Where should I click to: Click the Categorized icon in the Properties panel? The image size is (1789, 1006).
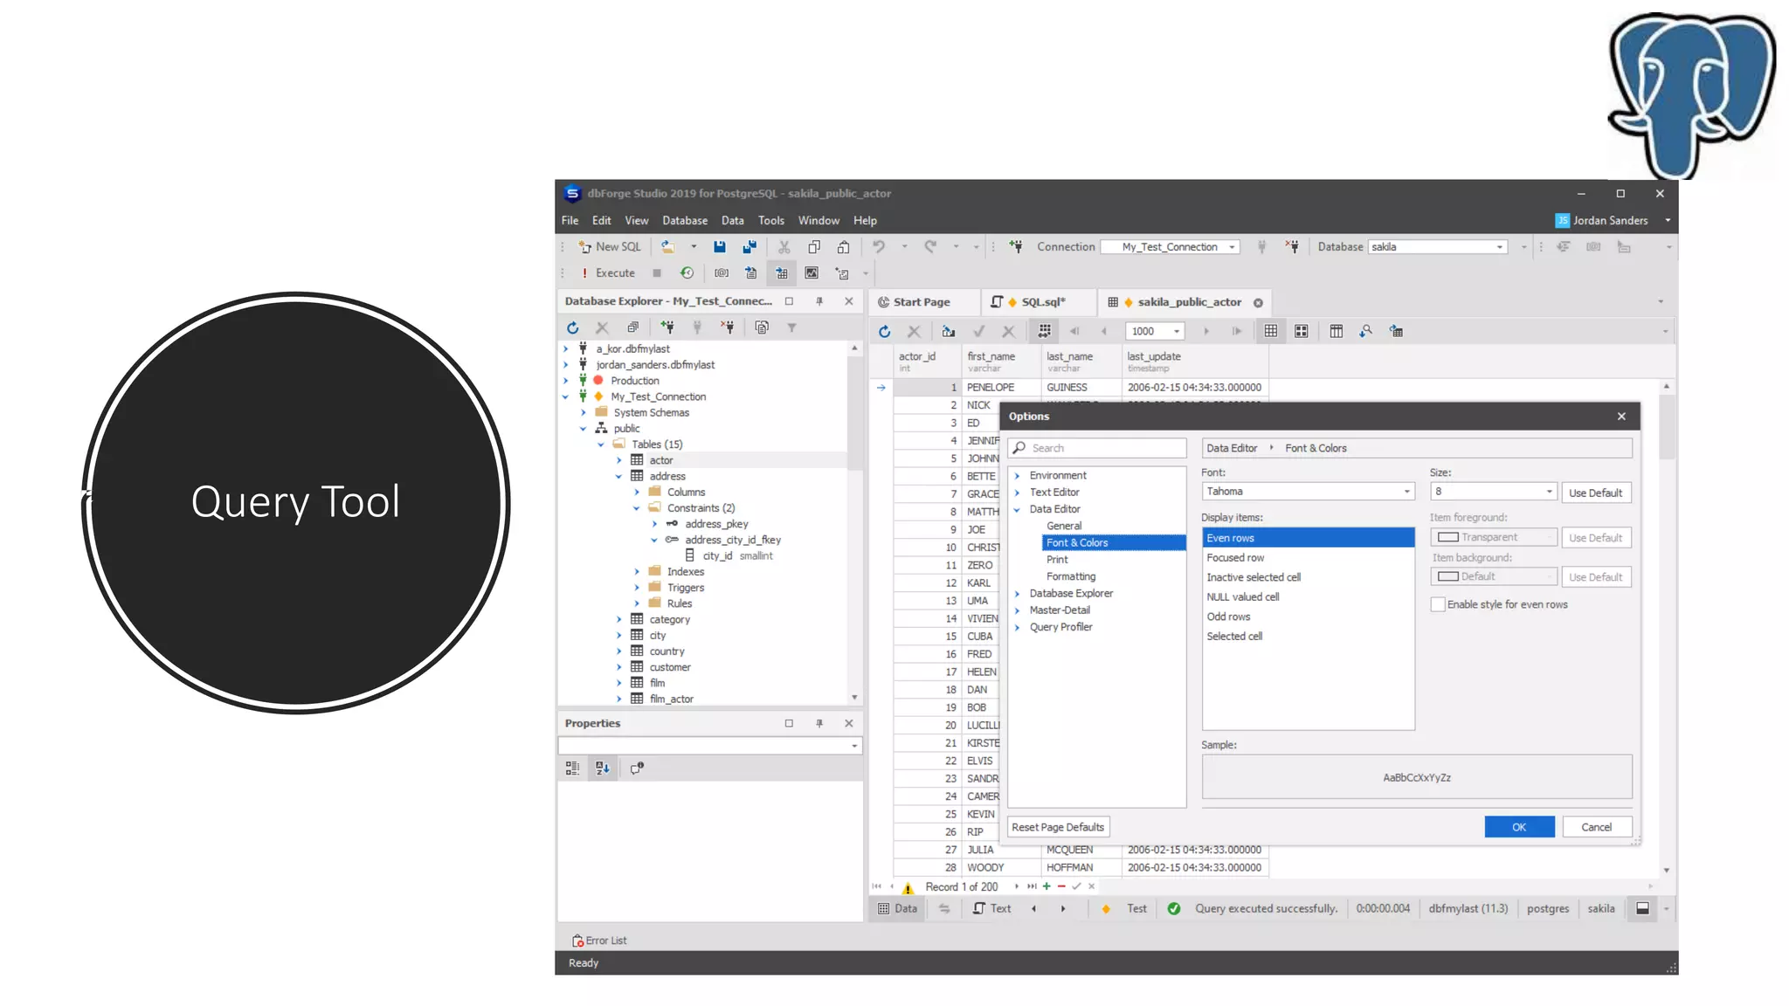pyautogui.click(x=572, y=768)
